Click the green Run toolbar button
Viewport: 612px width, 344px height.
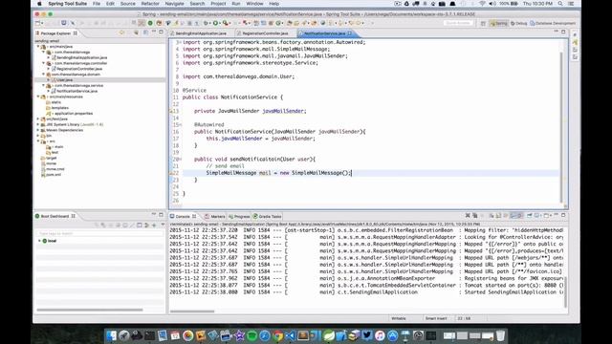[x=215, y=23]
